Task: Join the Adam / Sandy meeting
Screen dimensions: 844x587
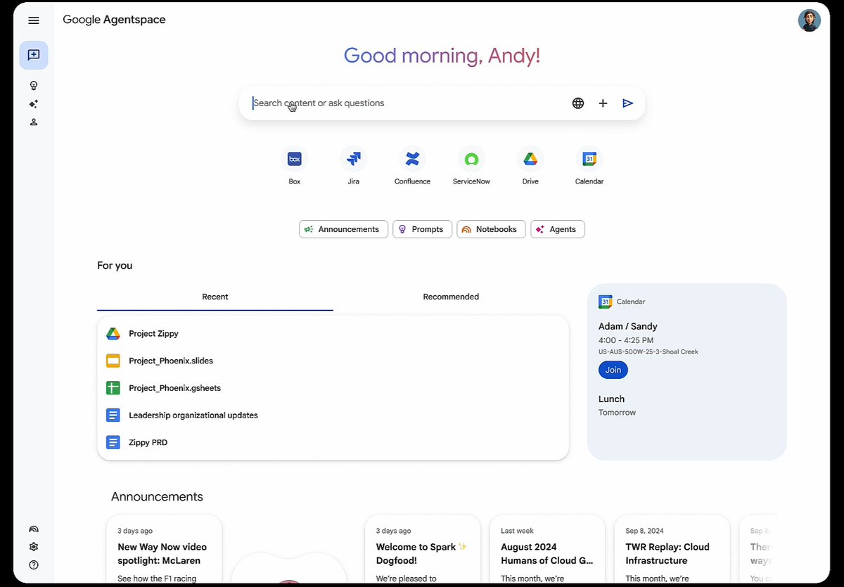Action: (x=613, y=370)
